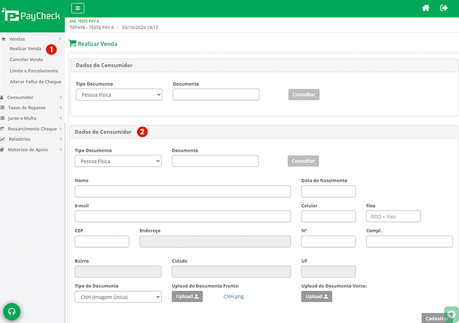Screen dimensions: 459x323
Task: Click the headset support chat icon
Action: [x=12, y=312]
